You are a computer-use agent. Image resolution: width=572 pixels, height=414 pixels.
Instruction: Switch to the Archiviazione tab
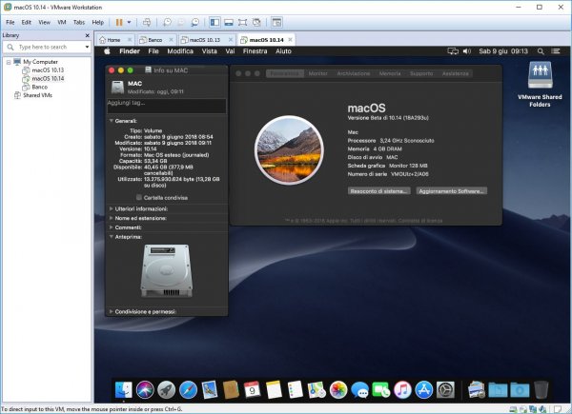(x=353, y=73)
